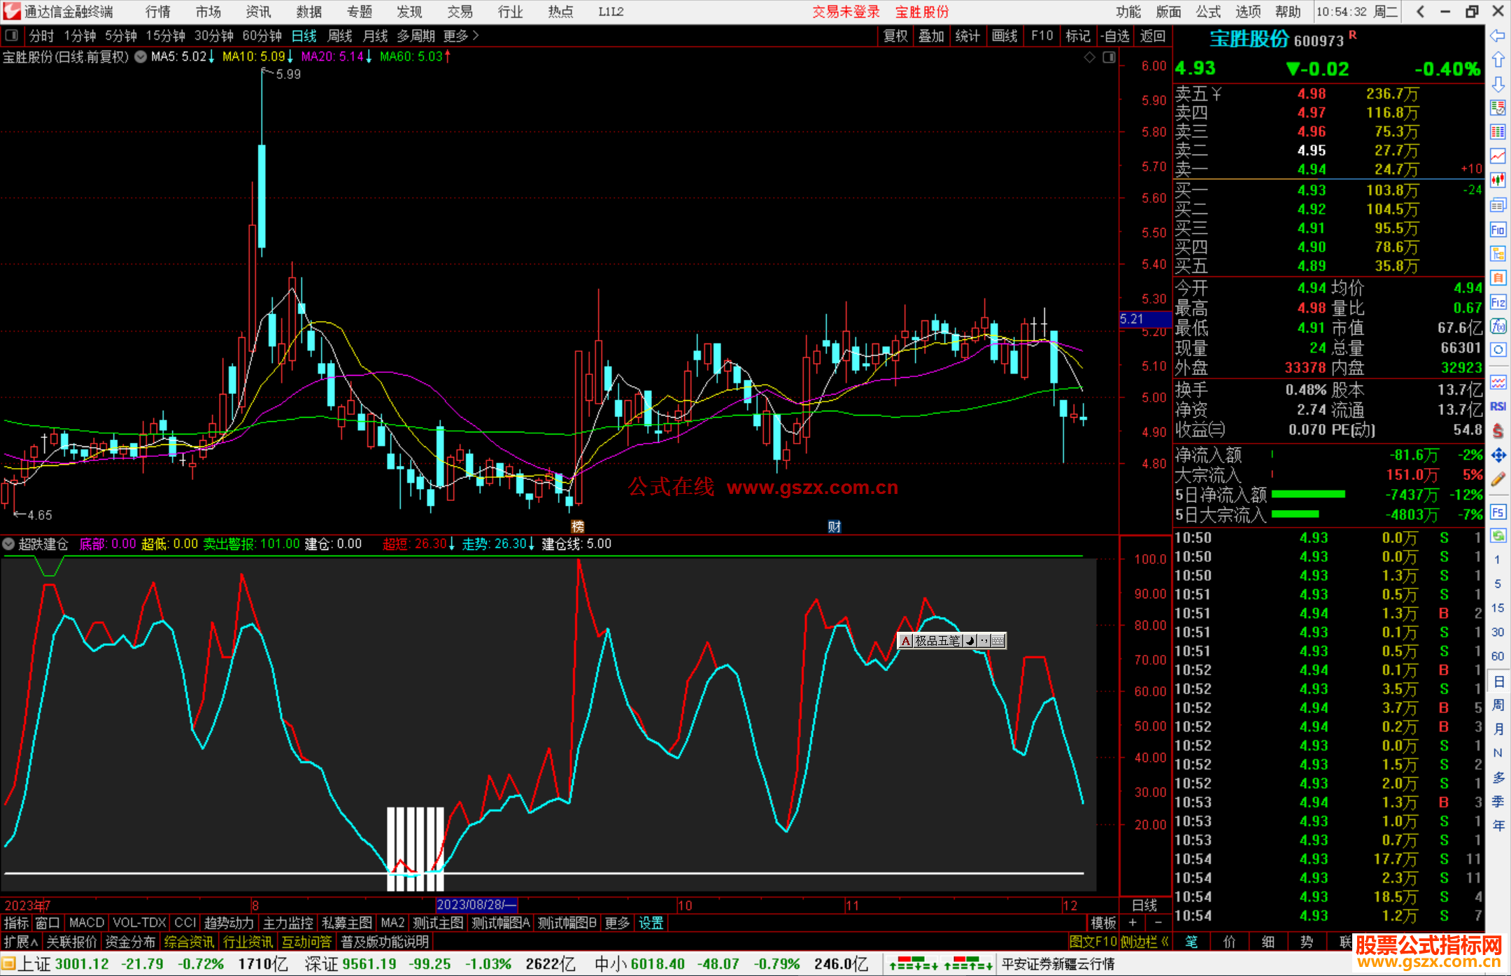Click the green 5日净流入额 bar
This screenshot has width=1511, height=976.
coord(1307,495)
